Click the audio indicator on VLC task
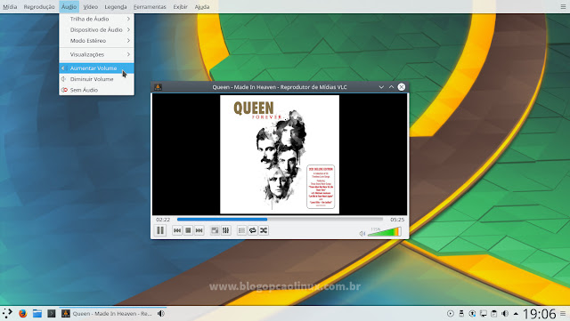 point(160,313)
